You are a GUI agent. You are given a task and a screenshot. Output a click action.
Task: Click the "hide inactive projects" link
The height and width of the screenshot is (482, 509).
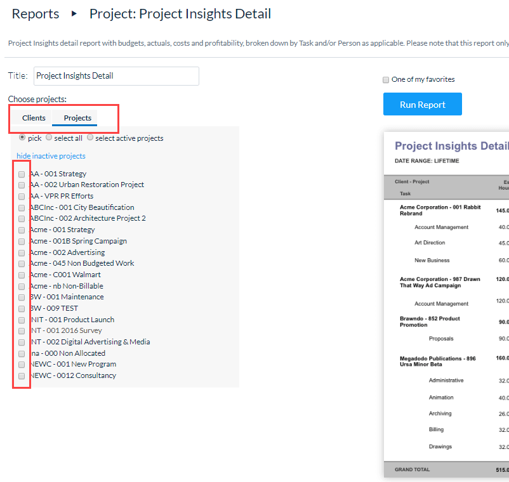tap(50, 156)
